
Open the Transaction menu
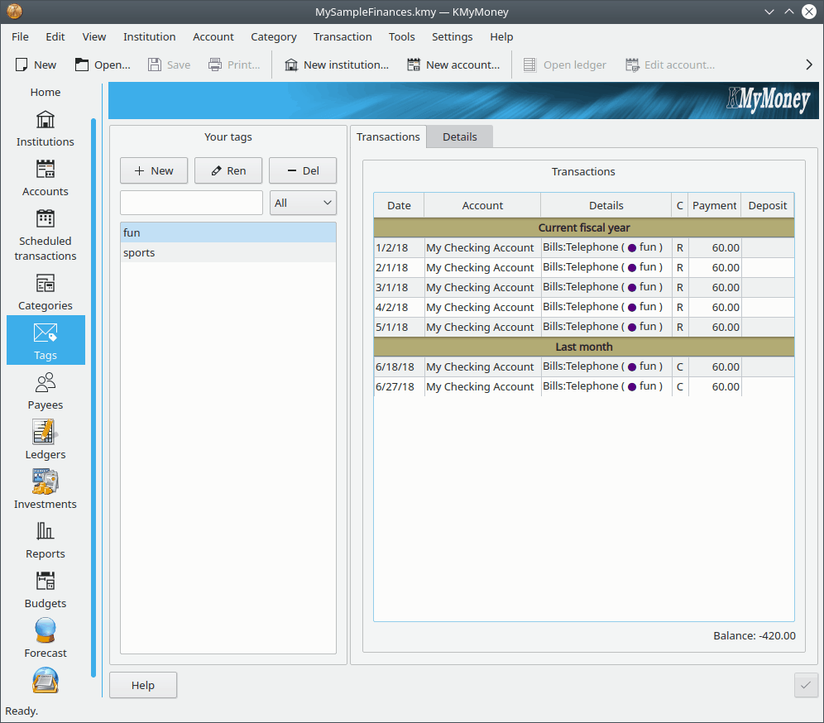point(343,36)
